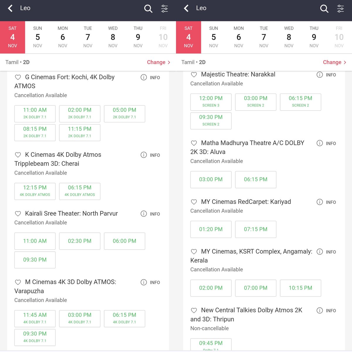Show info for G Cinemas Fort Kochi
The height and width of the screenshot is (352, 352).
tap(150, 77)
